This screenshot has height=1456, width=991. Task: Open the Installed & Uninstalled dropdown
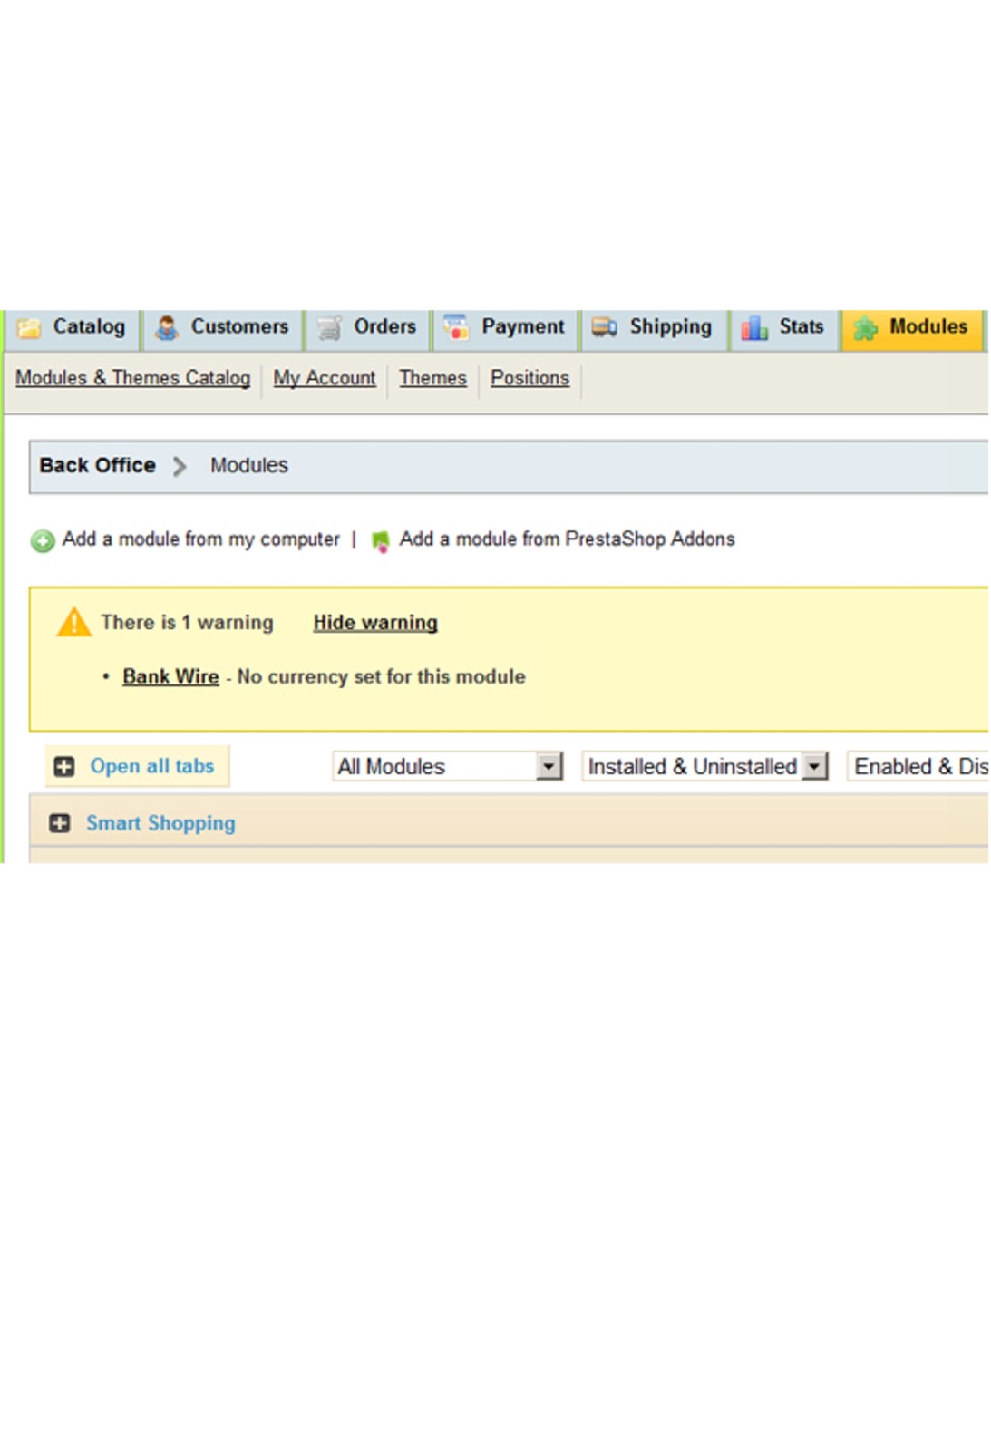(704, 766)
